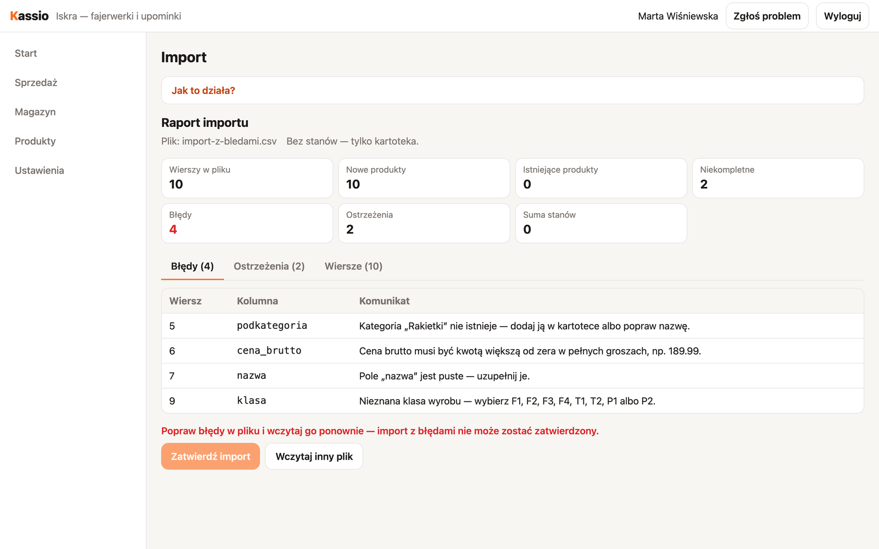Navigate to Produkty
The image size is (879, 549).
(35, 141)
